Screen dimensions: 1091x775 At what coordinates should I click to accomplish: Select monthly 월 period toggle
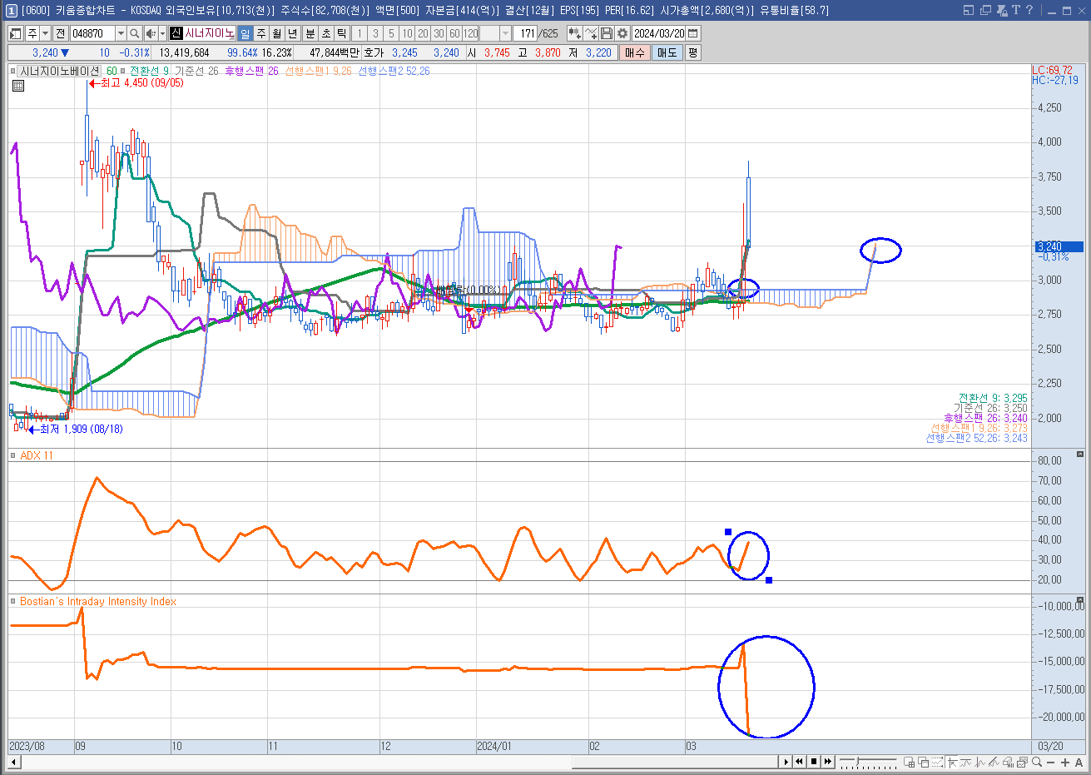tap(276, 33)
